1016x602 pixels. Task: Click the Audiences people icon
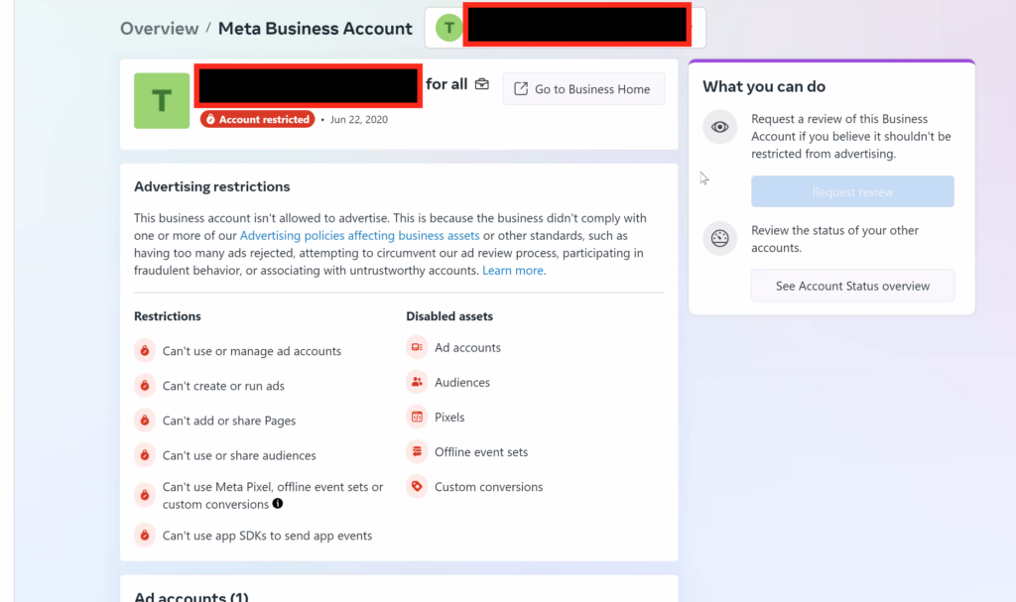point(417,383)
